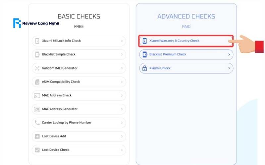Click the MAC Address Generator icon

[x=37, y=109]
